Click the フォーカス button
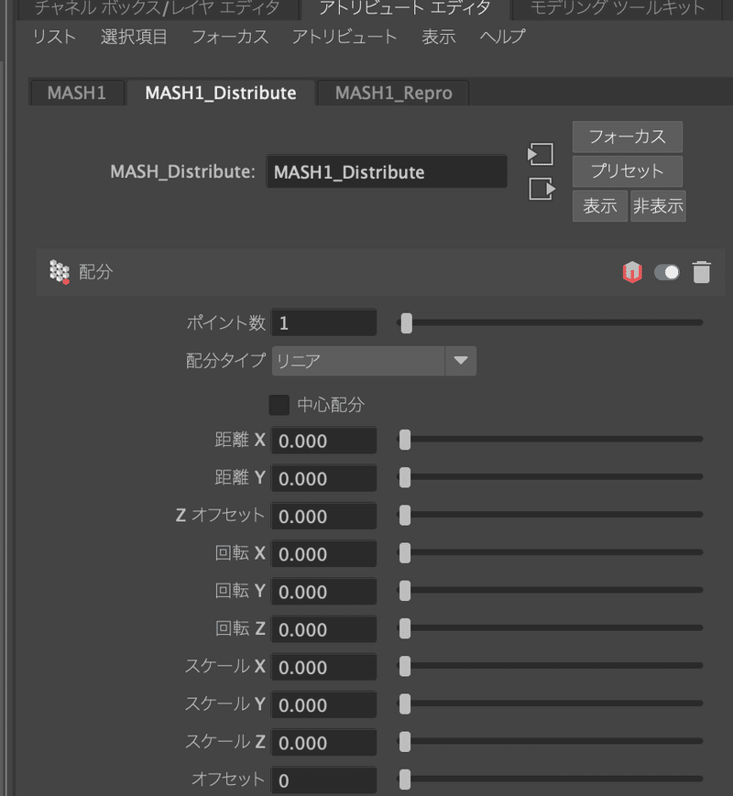The height and width of the screenshot is (796, 733). click(628, 136)
